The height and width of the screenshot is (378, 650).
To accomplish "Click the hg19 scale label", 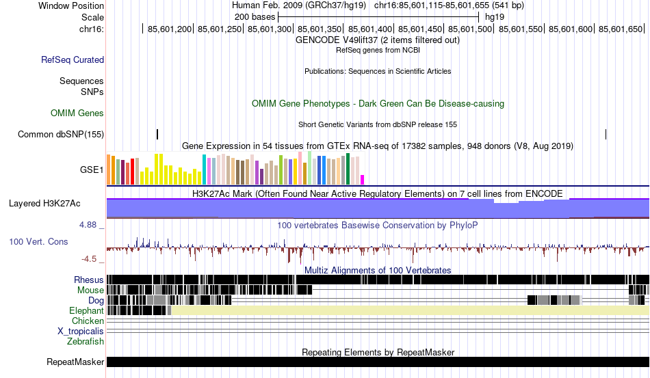I will coord(495,17).
